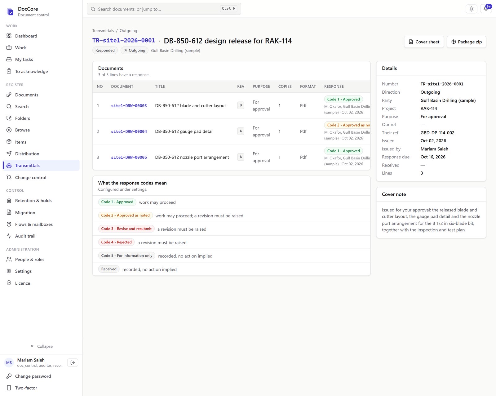Viewport: 496px width, 396px height.
Task: Click the Change password key icon
Action: [9, 376]
